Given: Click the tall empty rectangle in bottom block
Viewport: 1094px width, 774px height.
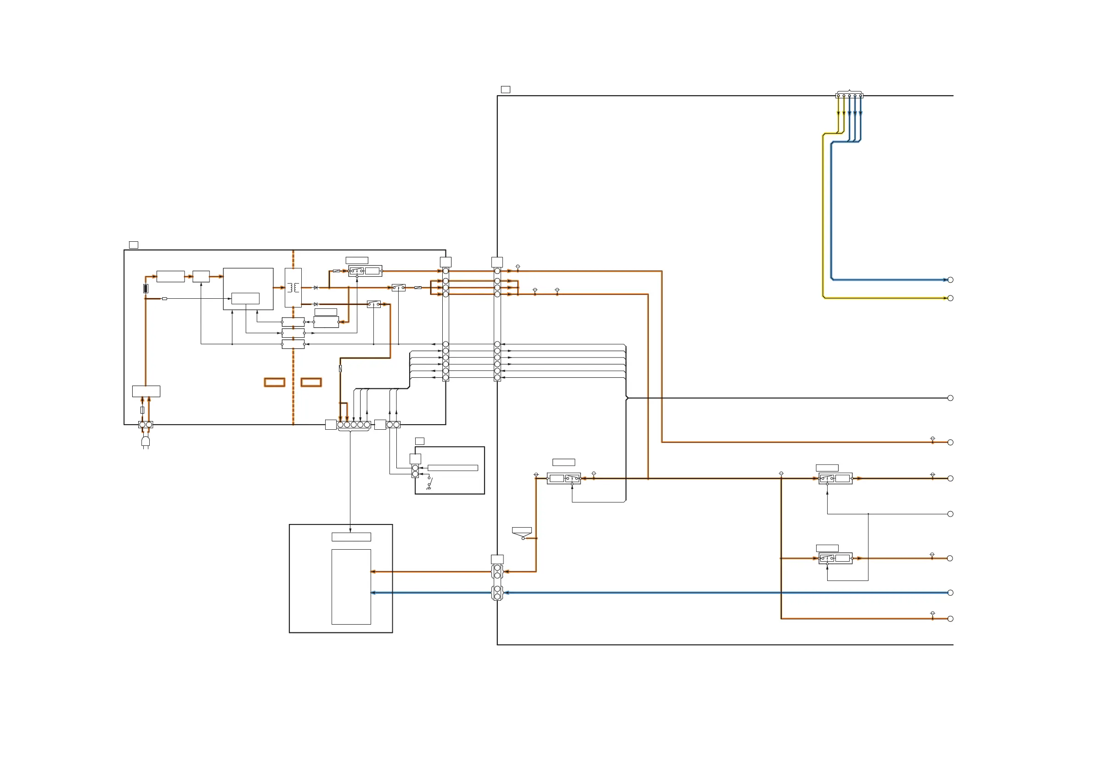Looking at the screenshot, I should pyautogui.click(x=351, y=586).
